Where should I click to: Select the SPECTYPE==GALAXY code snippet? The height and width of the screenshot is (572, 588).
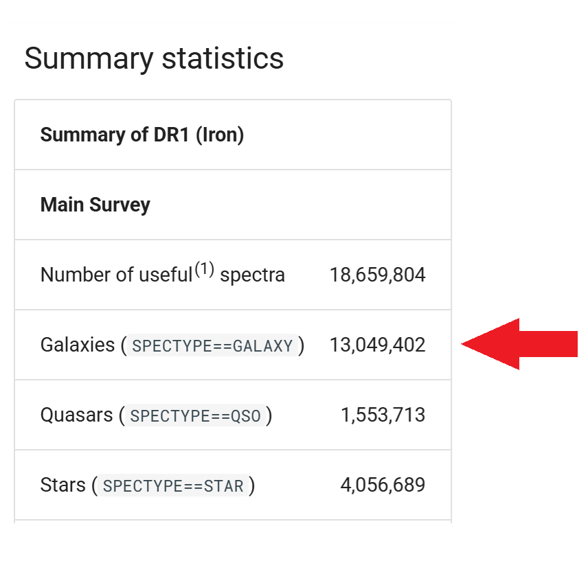[x=212, y=345]
